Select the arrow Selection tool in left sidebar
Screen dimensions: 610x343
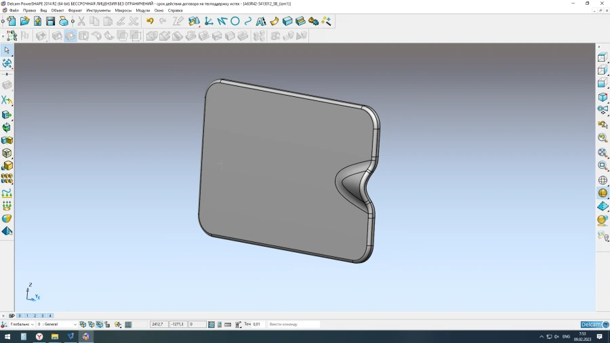click(7, 50)
